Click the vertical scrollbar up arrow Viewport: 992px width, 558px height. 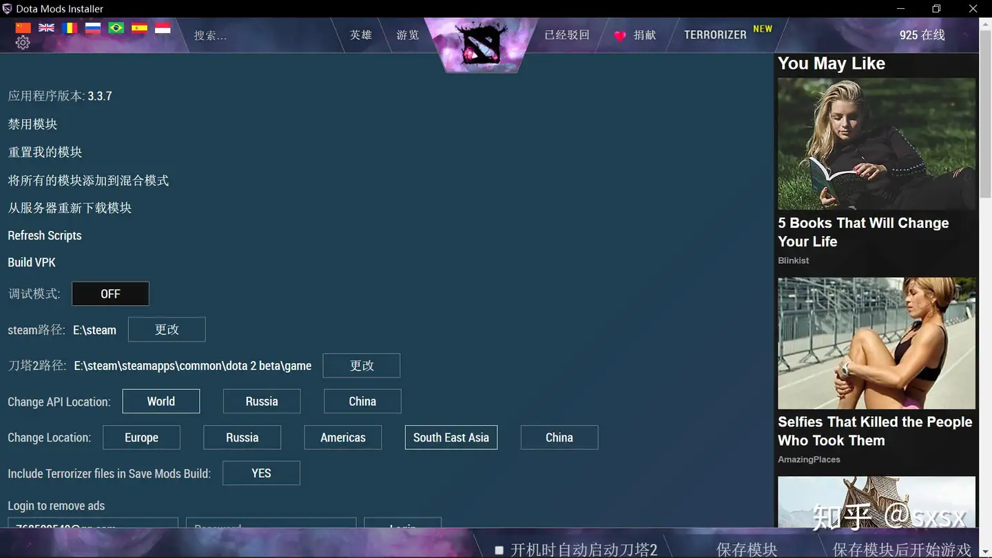pyautogui.click(x=985, y=25)
